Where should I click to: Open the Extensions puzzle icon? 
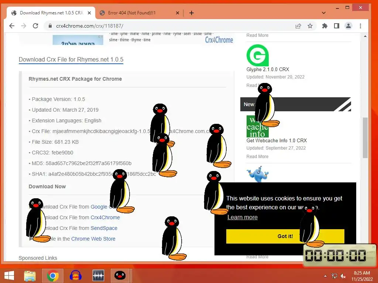click(325, 26)
